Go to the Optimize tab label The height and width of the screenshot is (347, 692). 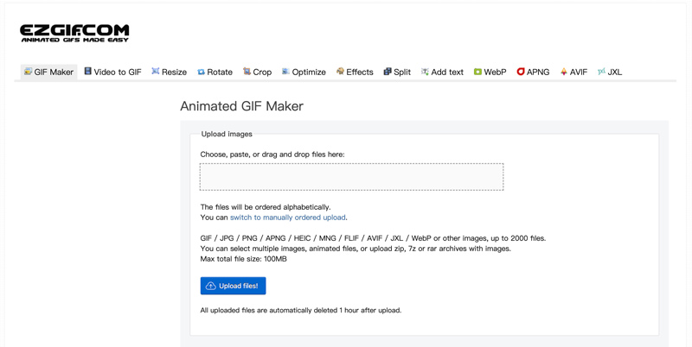pos(309,73)
